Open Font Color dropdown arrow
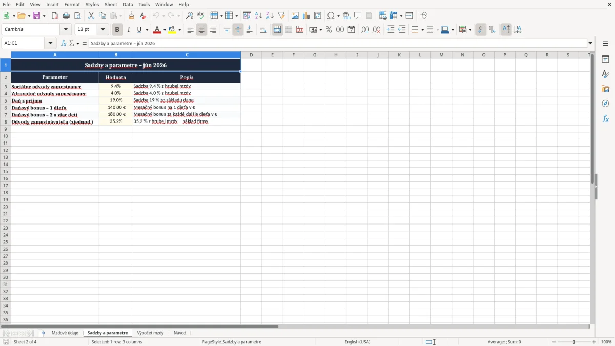615x346 pixels. [164, 30]
